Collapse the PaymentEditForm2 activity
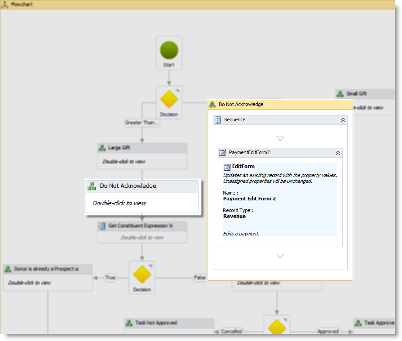Image resolution: width=402 pixels, height=341 pixels. 338,153
